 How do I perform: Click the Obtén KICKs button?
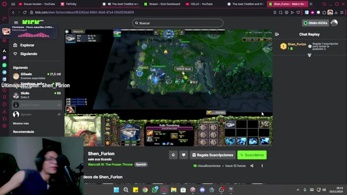click(316, 23)
